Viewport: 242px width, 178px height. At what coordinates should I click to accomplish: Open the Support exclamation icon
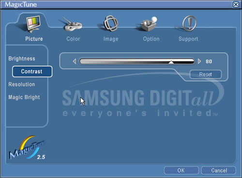189,24
